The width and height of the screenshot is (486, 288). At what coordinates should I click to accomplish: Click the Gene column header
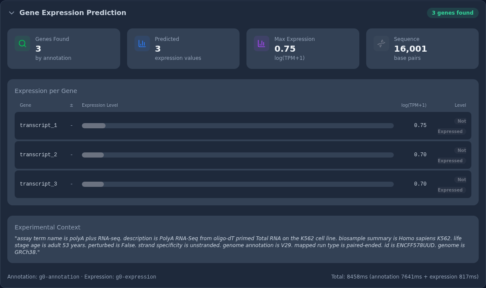[x=25, y=105]
